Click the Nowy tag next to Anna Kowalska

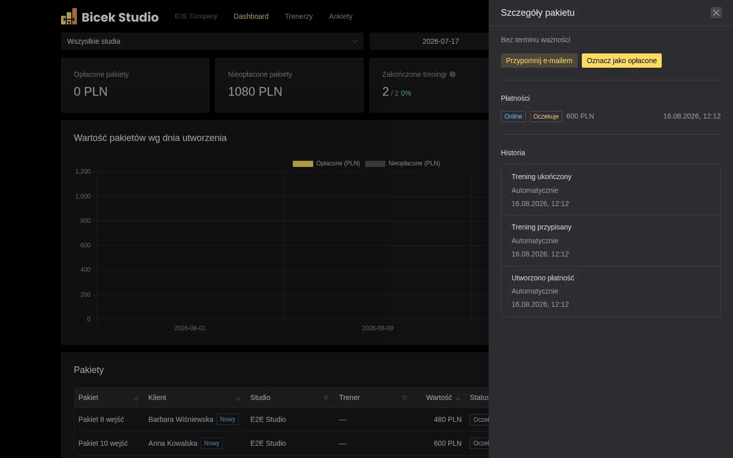(212, 443)
